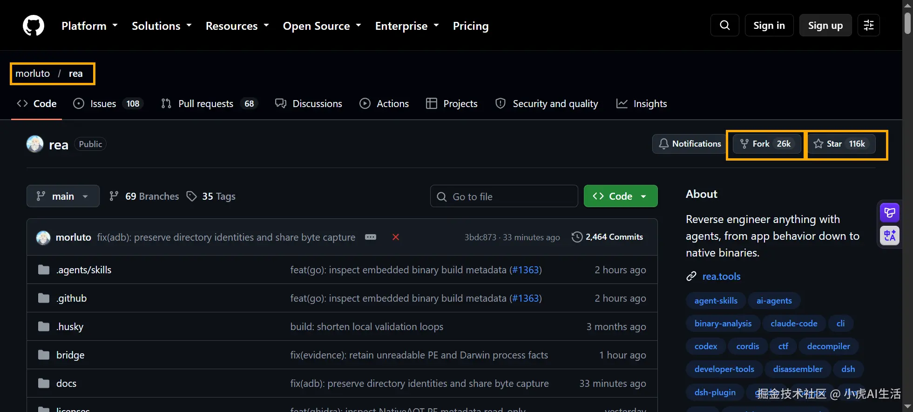Open the .husky folder
913x412 pixels.
[x=70, y=327]
